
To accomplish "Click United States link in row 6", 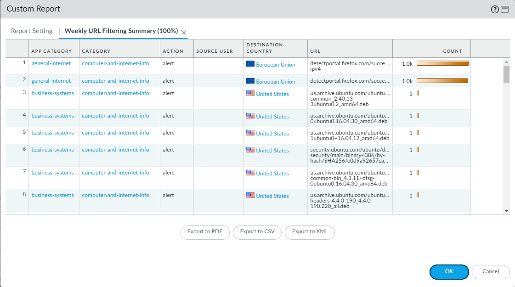I will click(x=272, y=151).
